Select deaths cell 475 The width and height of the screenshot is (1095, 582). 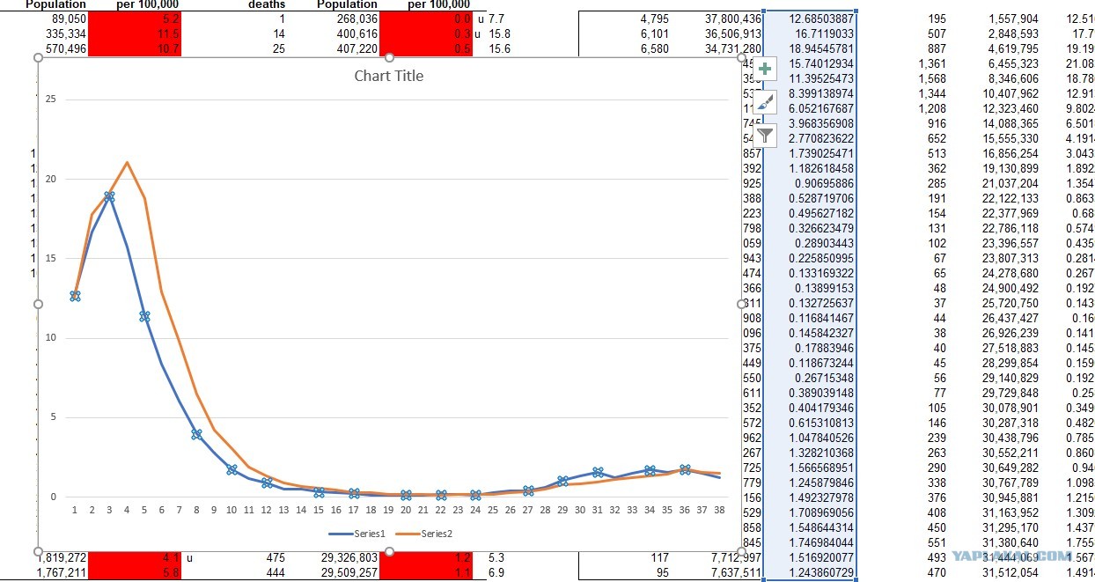point(276,557)
